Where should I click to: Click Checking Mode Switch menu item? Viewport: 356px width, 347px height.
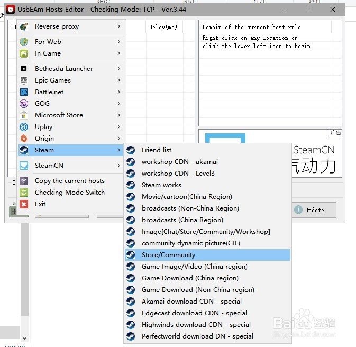pos(70,193)
